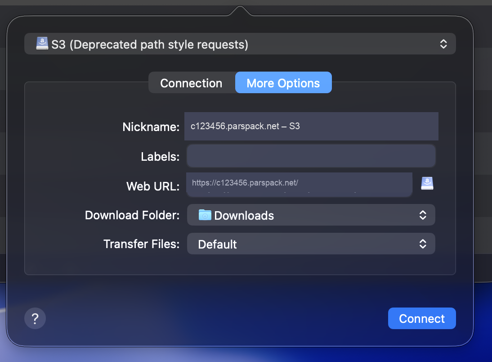This screenshot has height=362, width=492.
Task: Open Web URL via the S3 drive icon
Action: [x=427, y=183]
